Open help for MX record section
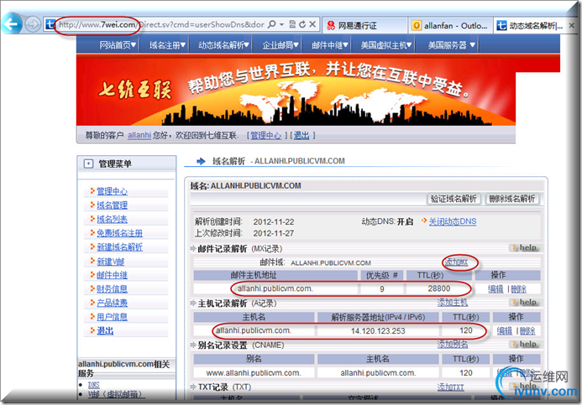This screenshot has width=582, height=405. tap(524, 247)
